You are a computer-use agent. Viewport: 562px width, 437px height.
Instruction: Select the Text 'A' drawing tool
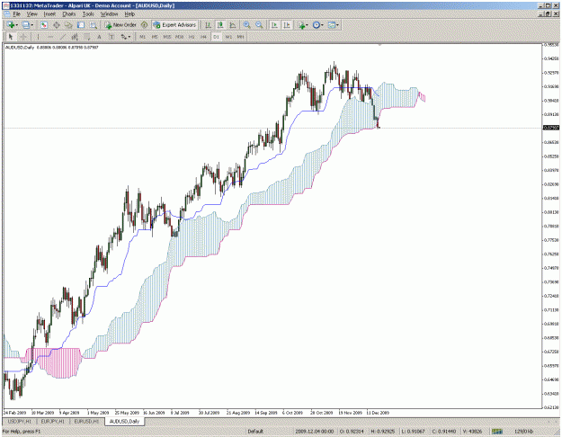(x=99, y=37)
